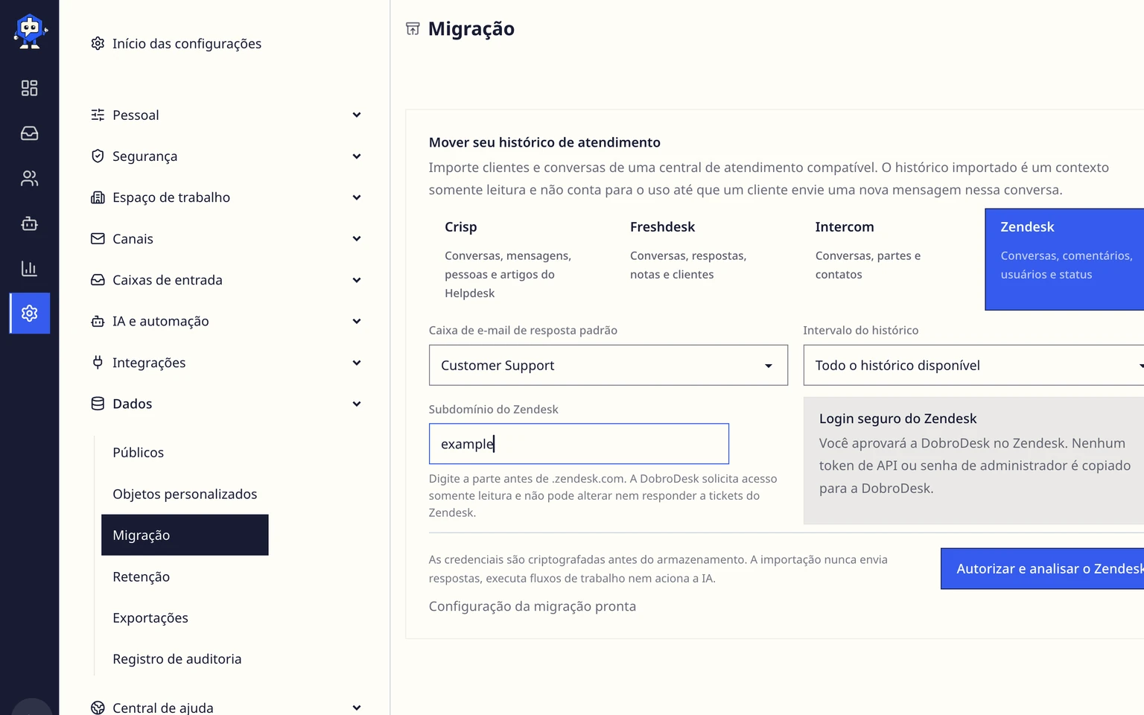Collapse the Dados section chevron
Screen dimensions: 1144x715
coord(357,404)
